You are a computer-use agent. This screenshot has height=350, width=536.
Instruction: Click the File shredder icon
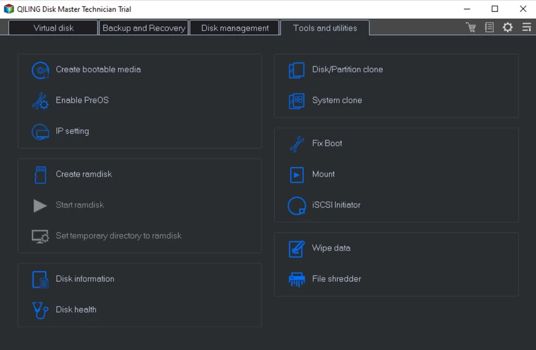tap(297, 279)
